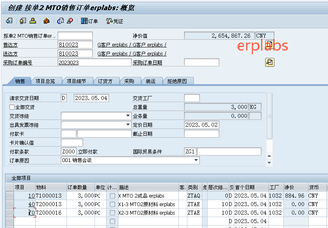The height and width of the screenshot is (228, 328).
Task: Open the header status overview icon
Action: point(23,21)
